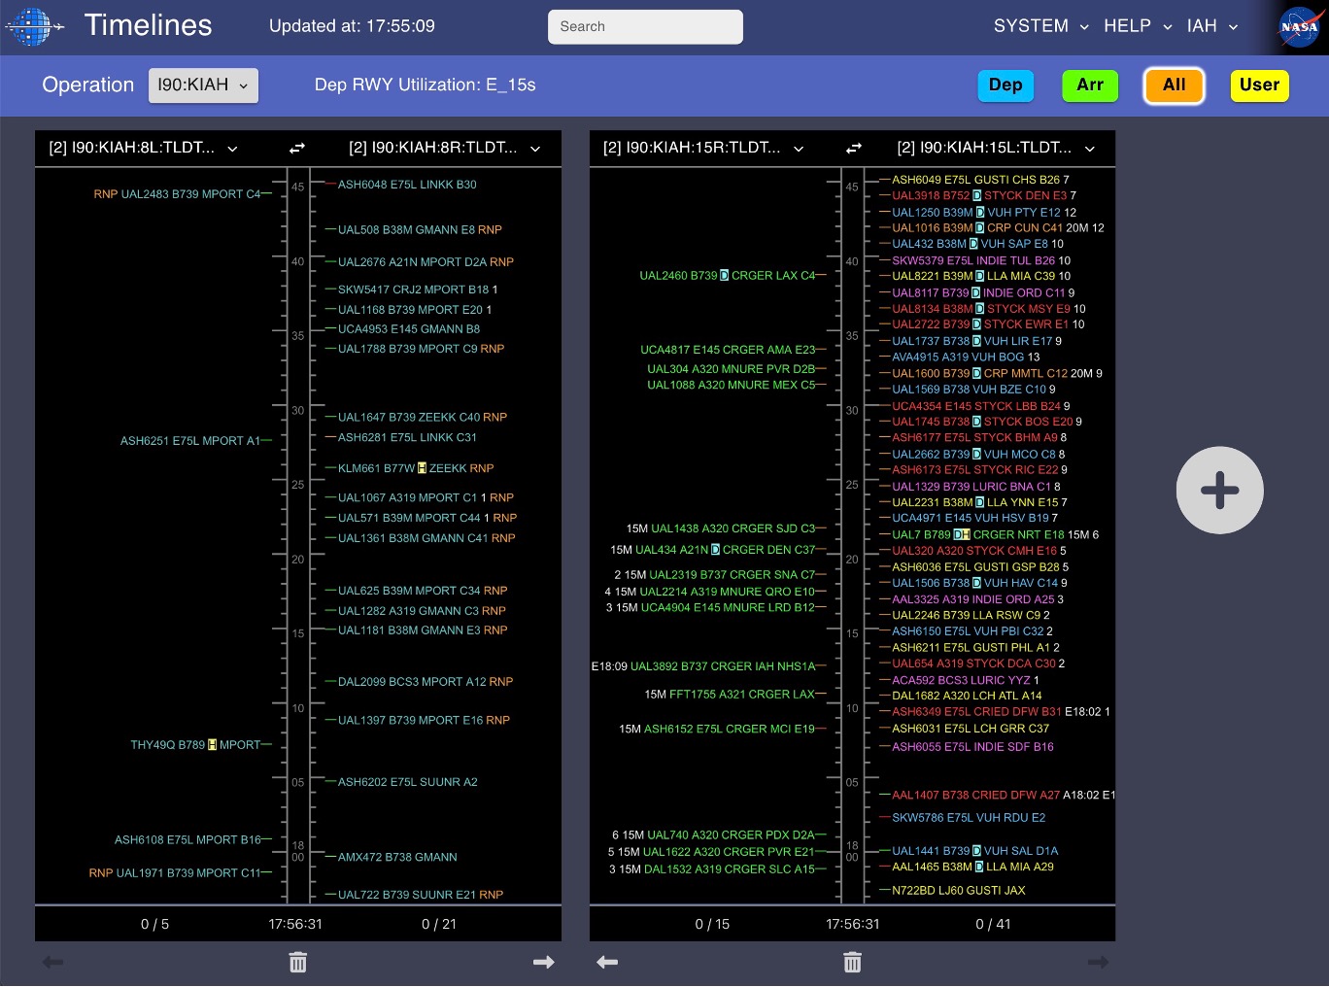Add a new timeline panel
This screenshot has height=987, width=1329.
pos(1219,491)
